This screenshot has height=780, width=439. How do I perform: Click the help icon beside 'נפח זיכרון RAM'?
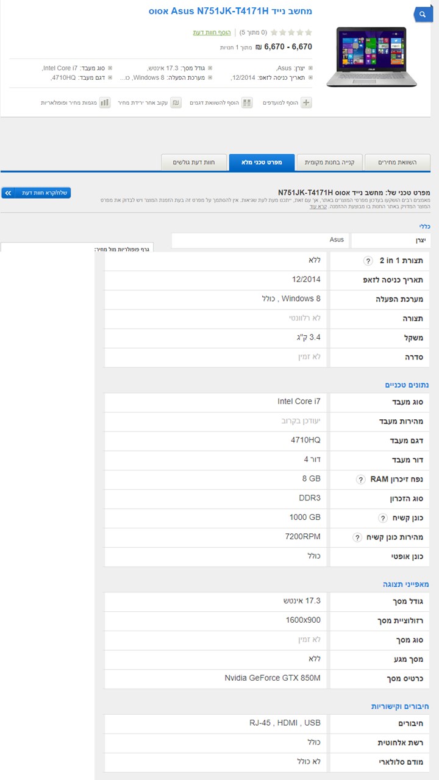click(x=361, y=480)
